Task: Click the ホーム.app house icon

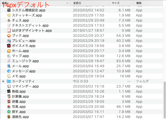Action: pyautogui.click(x=9, y=51)
